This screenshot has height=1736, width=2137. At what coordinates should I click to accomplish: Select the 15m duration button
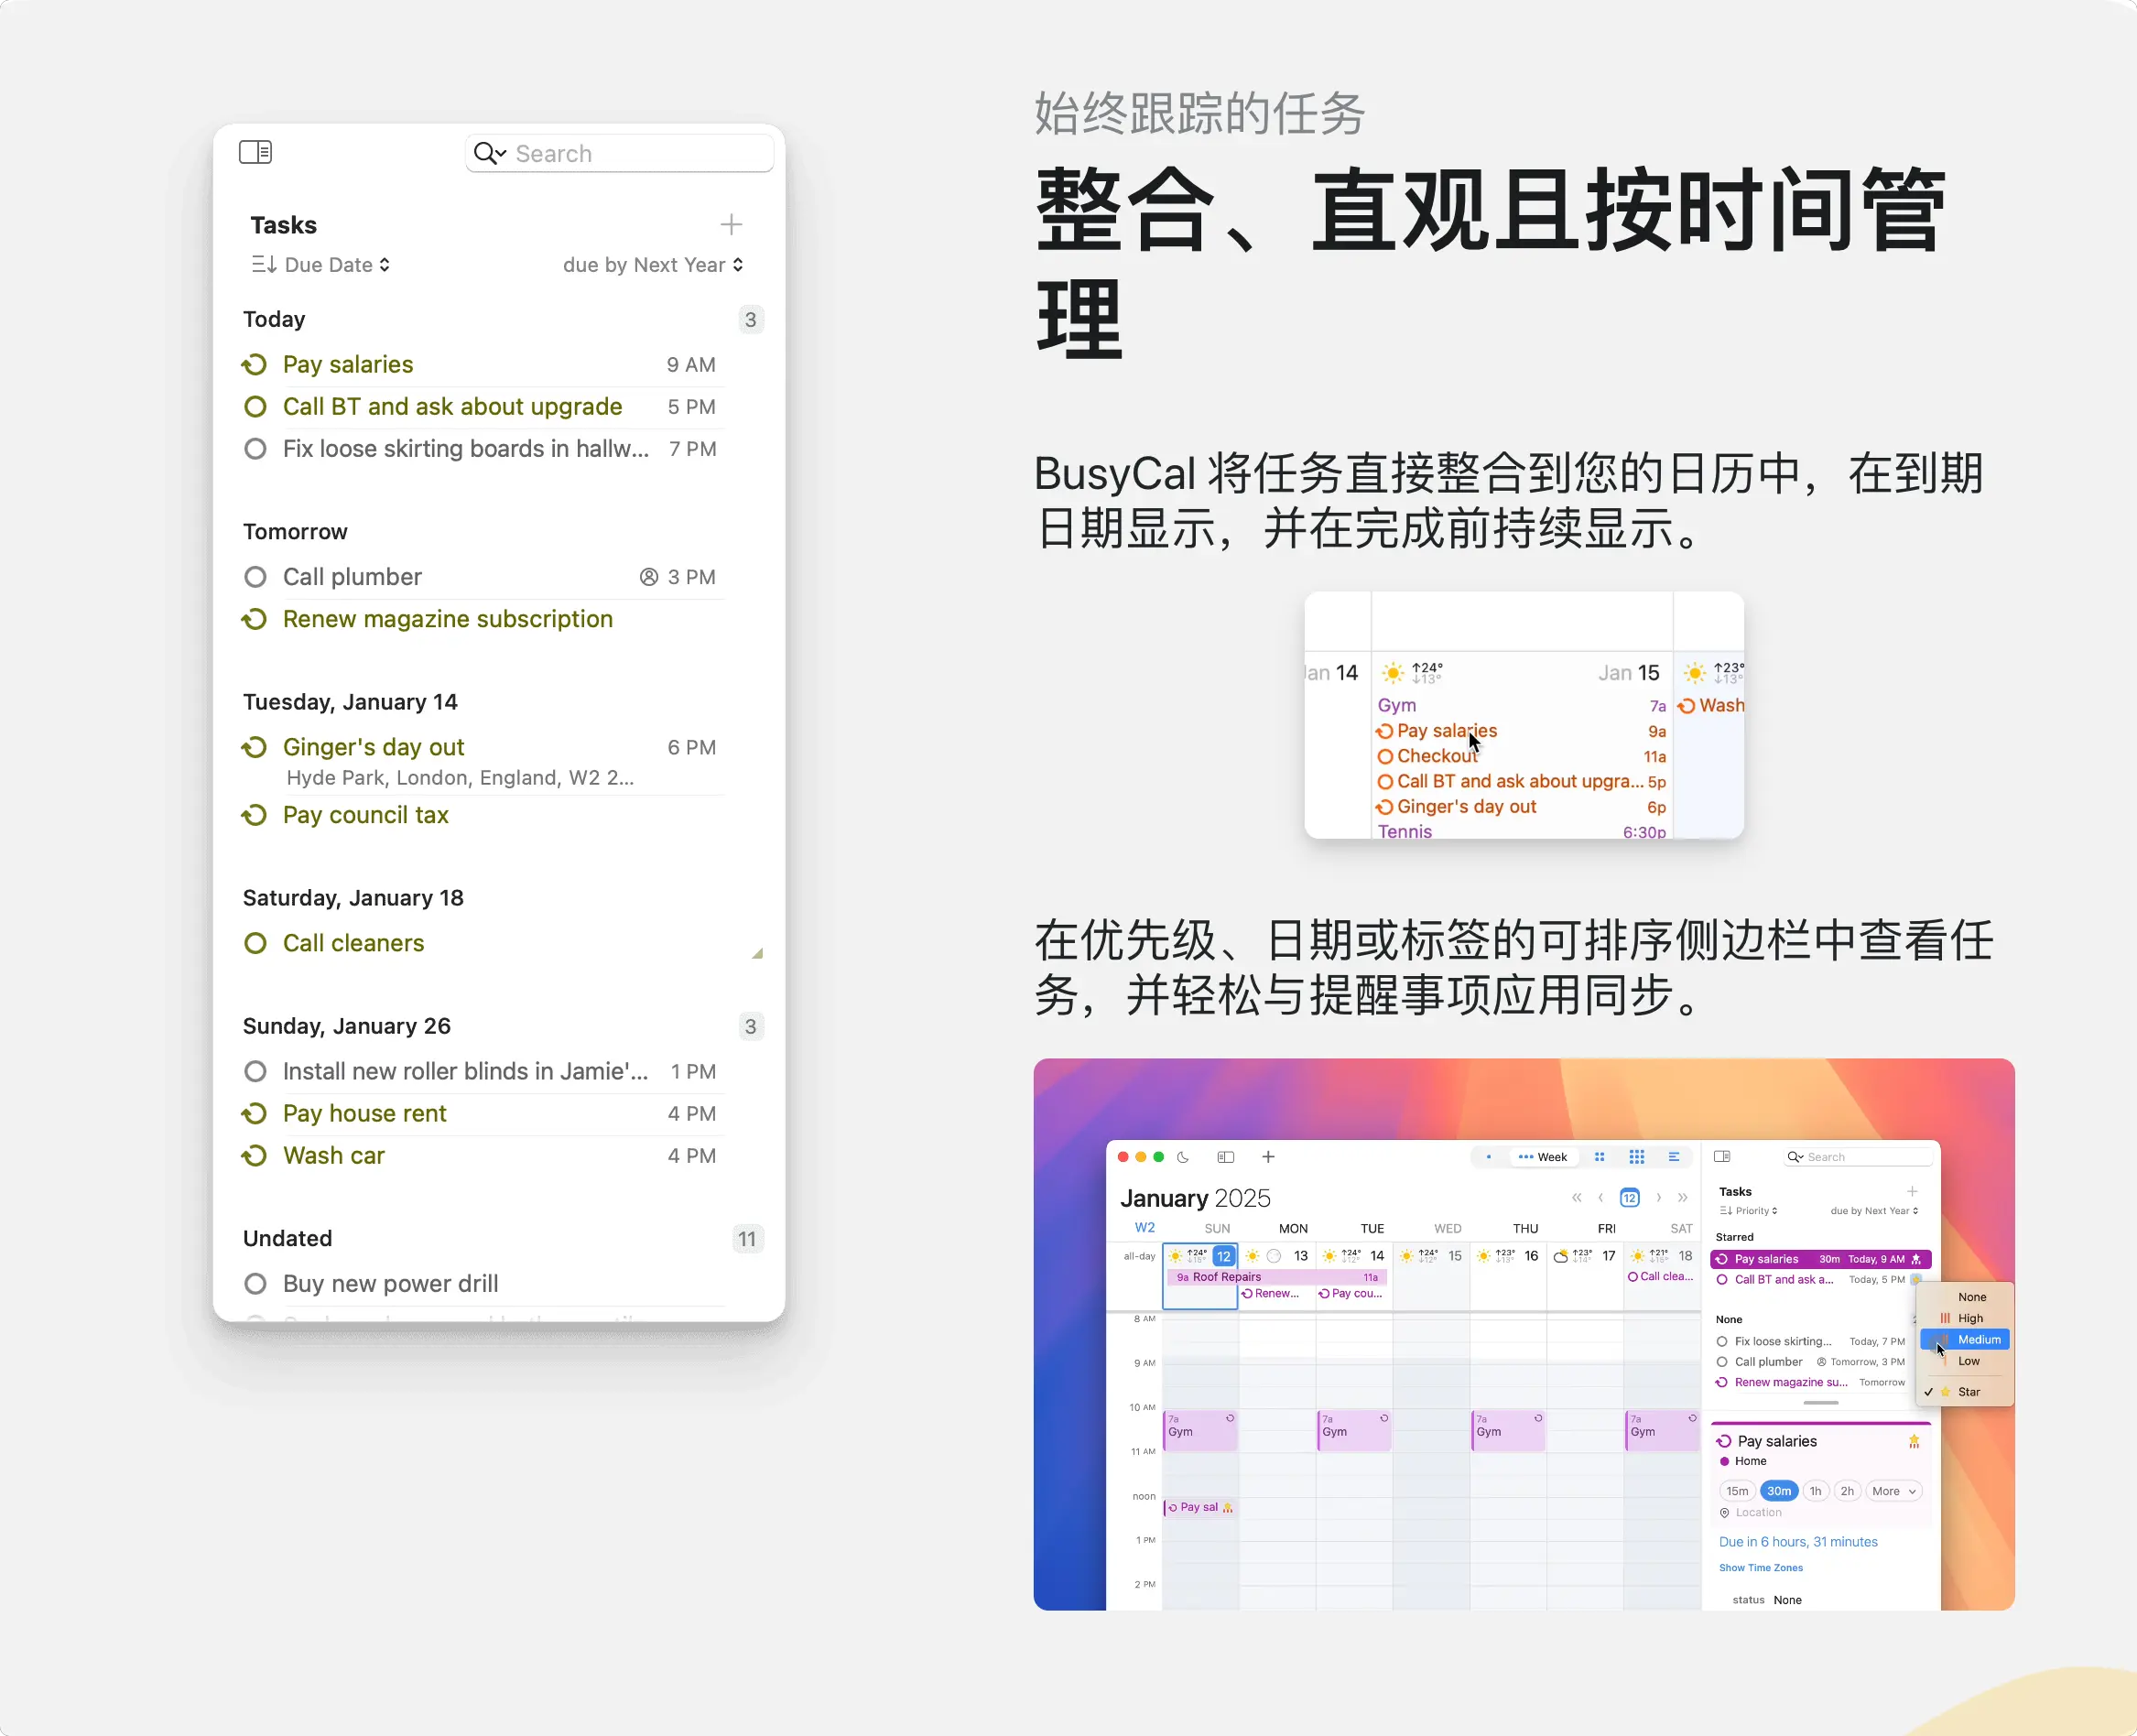pyautogui.click(x=1737, y=1491)
